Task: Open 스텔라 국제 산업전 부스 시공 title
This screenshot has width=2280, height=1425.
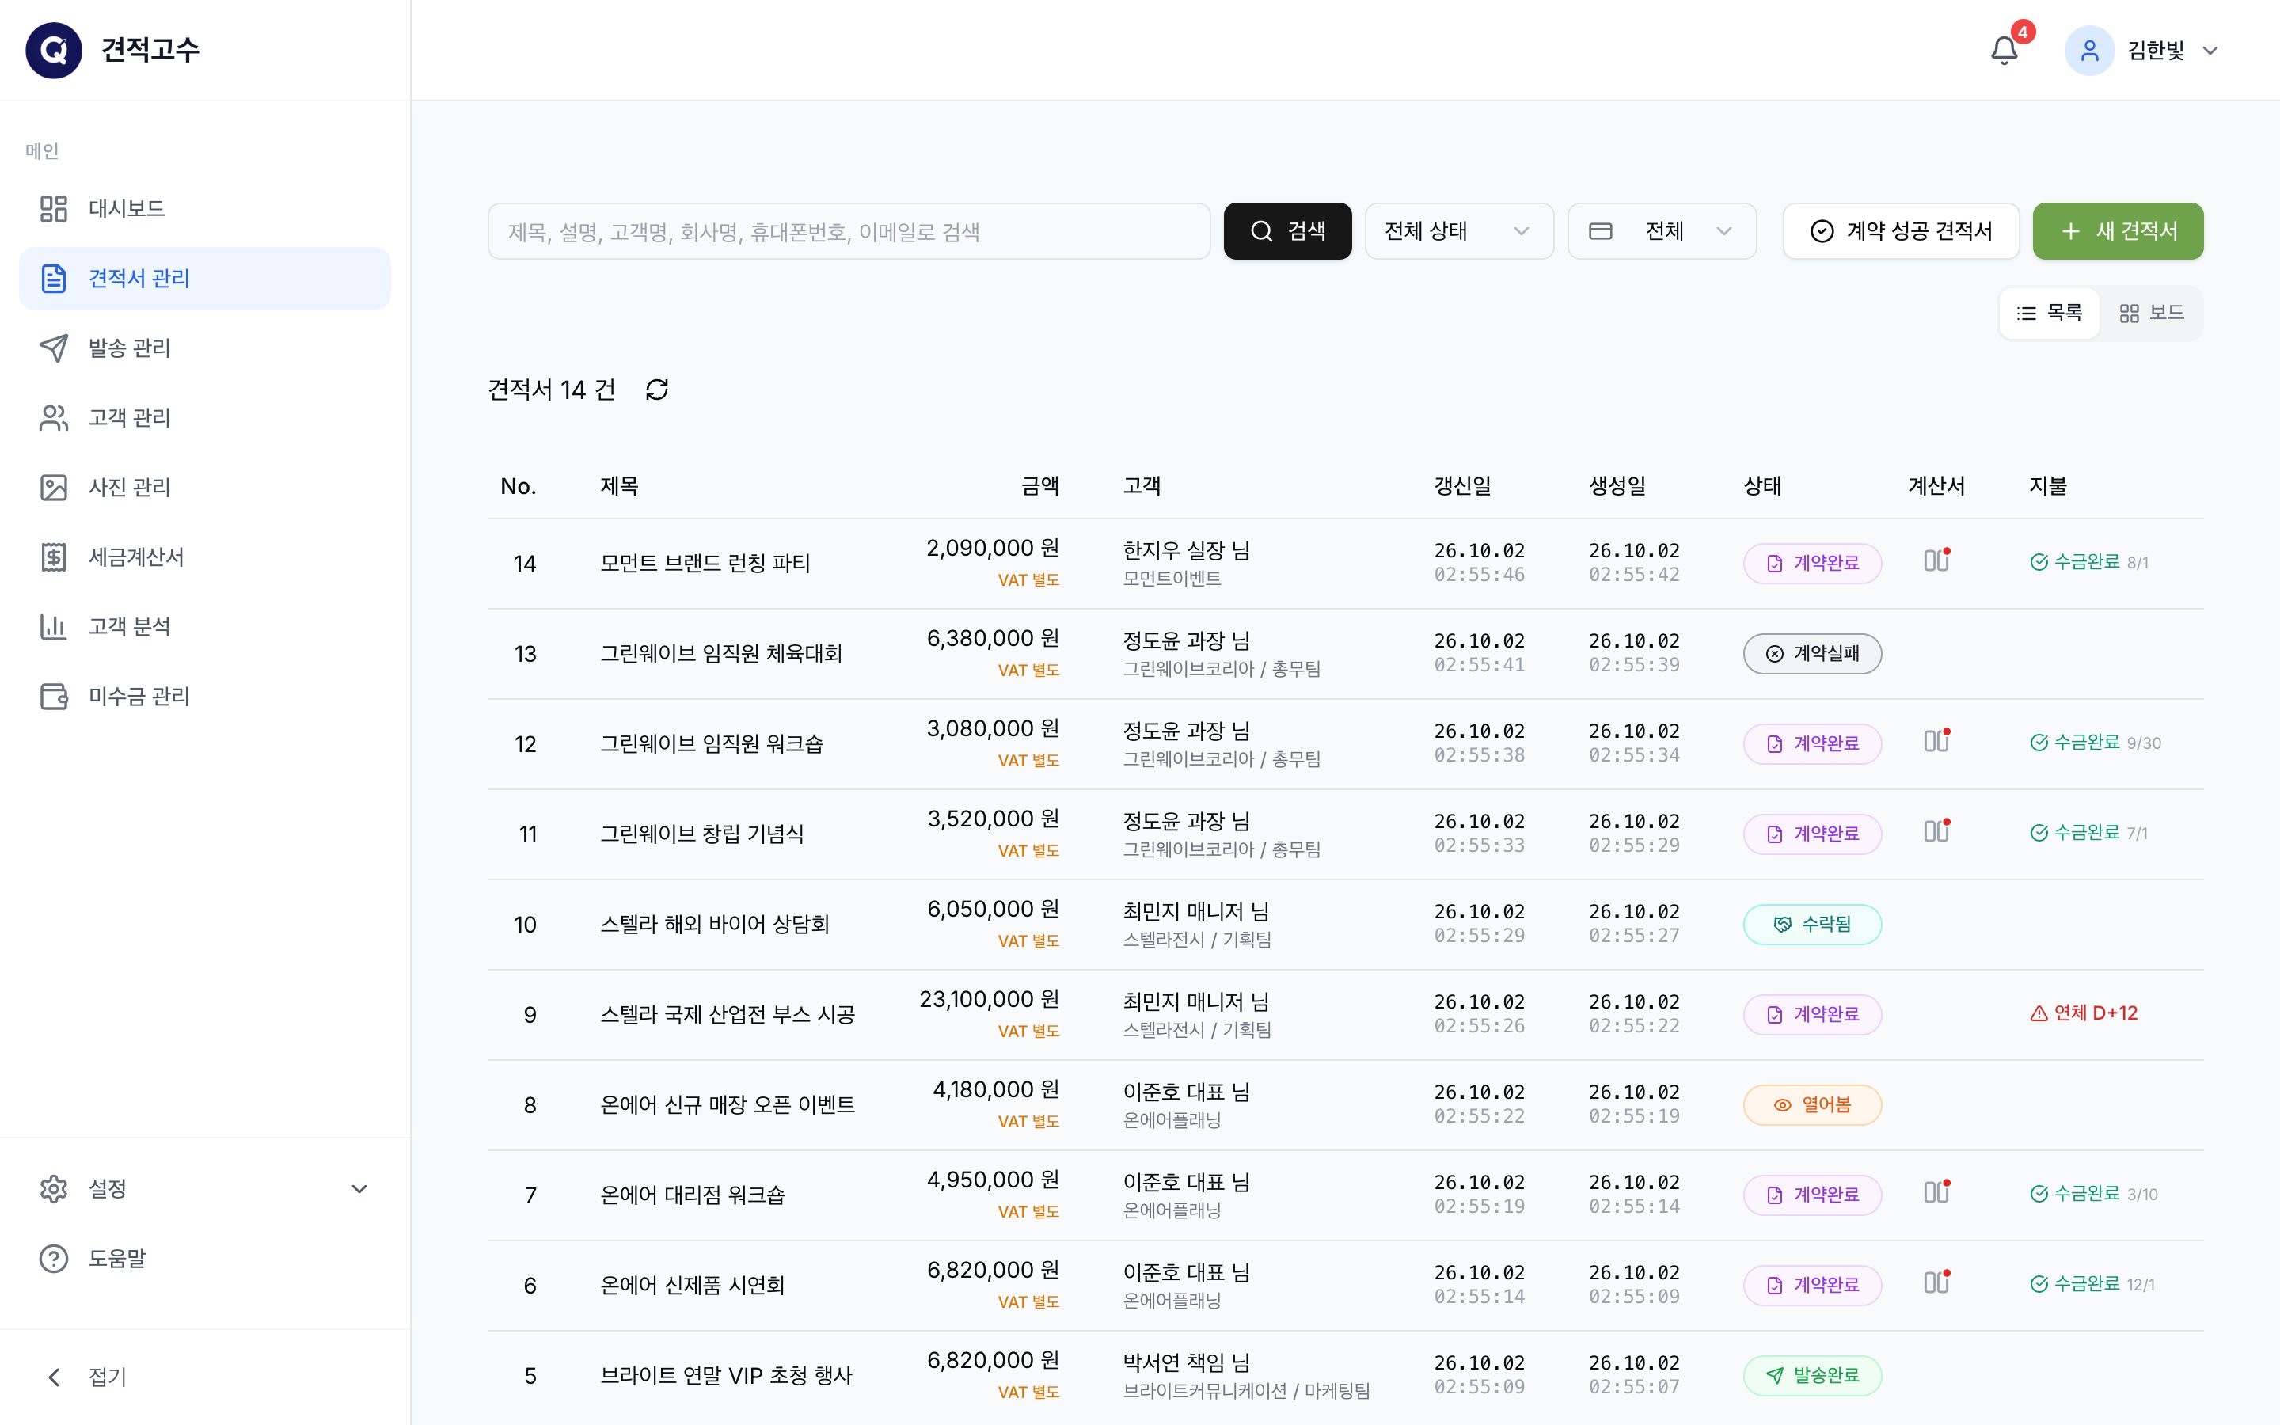Action: coord(728,1014)
